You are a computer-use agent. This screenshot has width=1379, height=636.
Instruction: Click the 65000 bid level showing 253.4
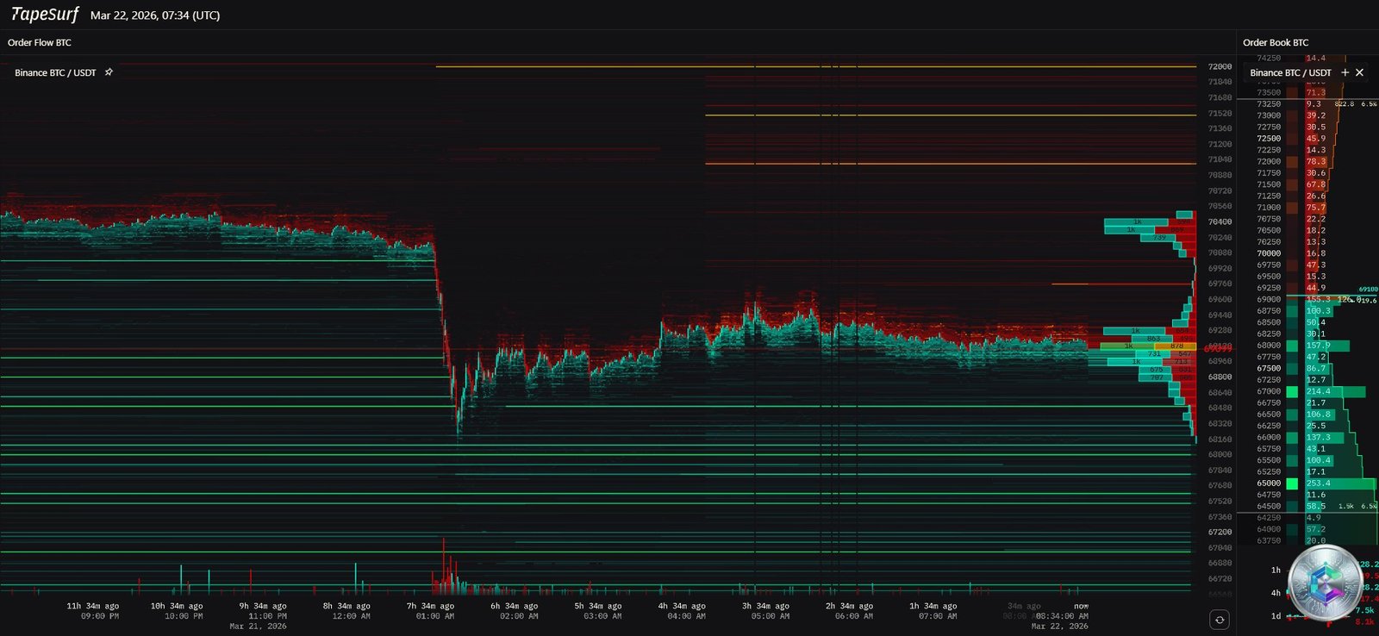(x=1307, y=483)
